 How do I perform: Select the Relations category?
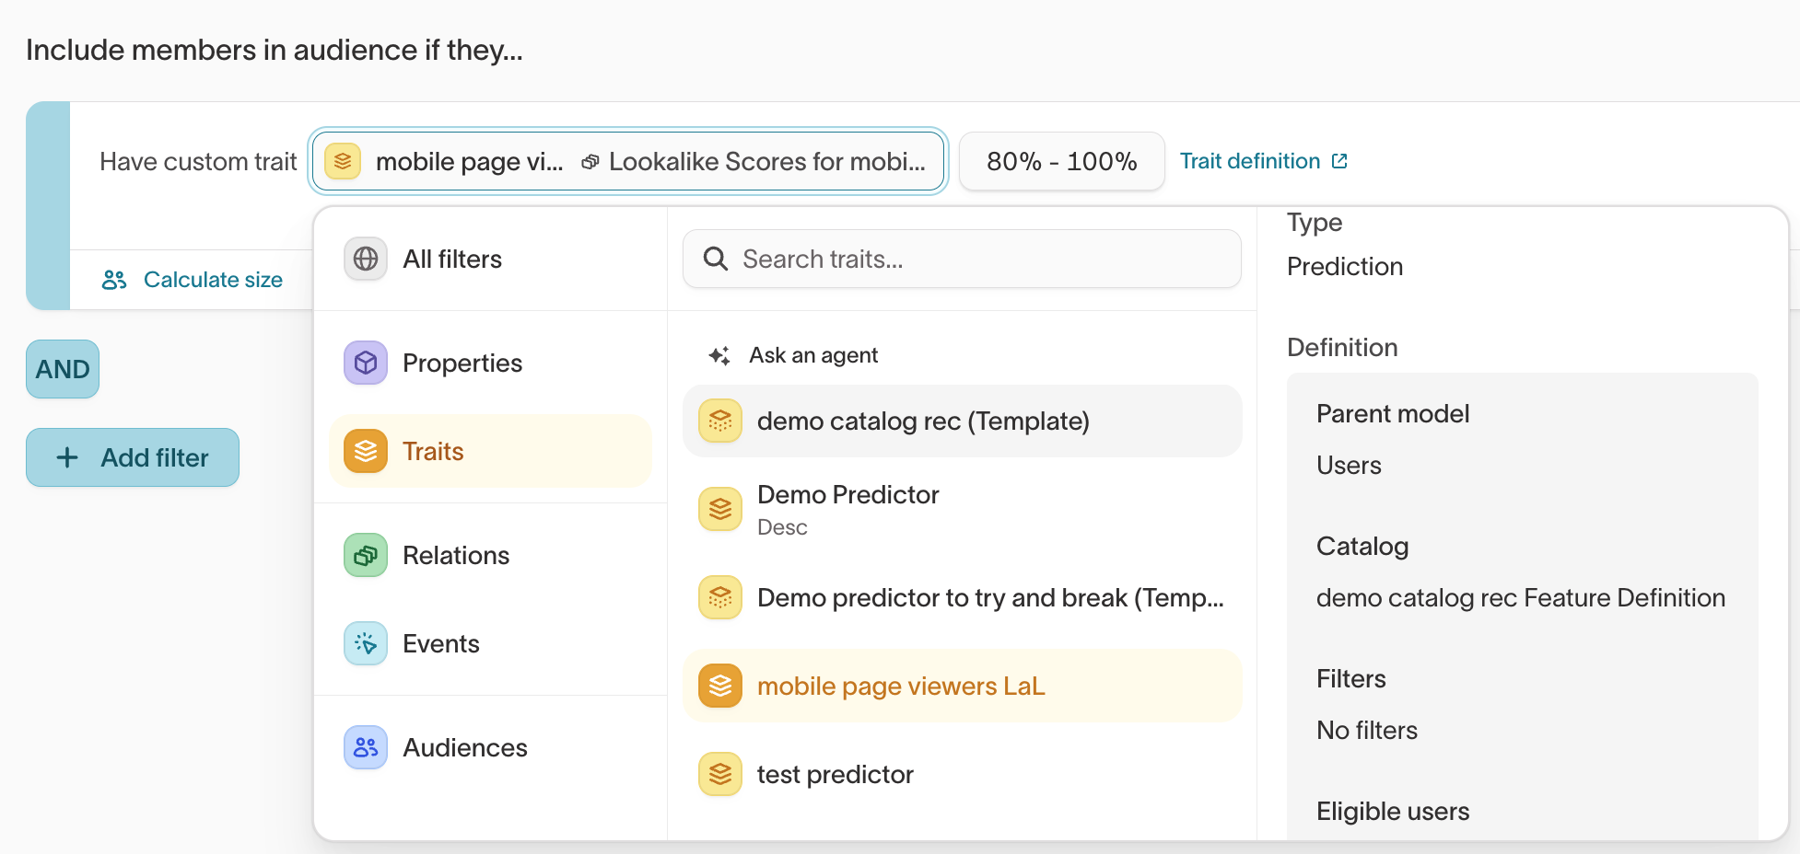tap(490, 555)
